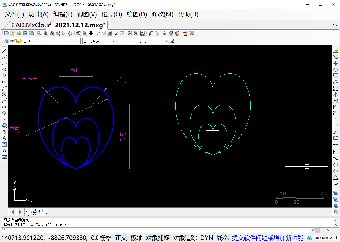Open the Layer manager icon
This screenshot has width=340, height=242.
coord(6,41)
